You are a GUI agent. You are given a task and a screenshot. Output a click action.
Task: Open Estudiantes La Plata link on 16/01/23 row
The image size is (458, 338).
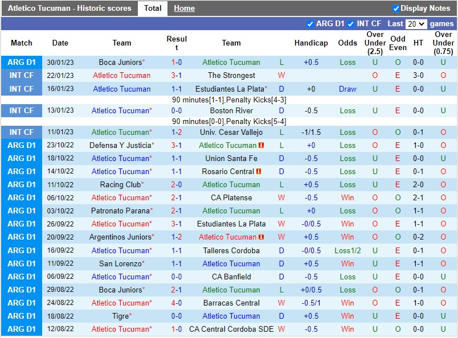tap(230, 89)
